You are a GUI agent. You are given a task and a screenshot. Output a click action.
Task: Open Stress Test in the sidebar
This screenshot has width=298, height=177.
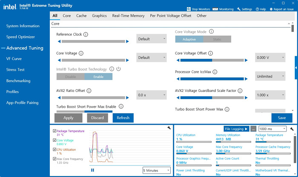pos(15,70)
